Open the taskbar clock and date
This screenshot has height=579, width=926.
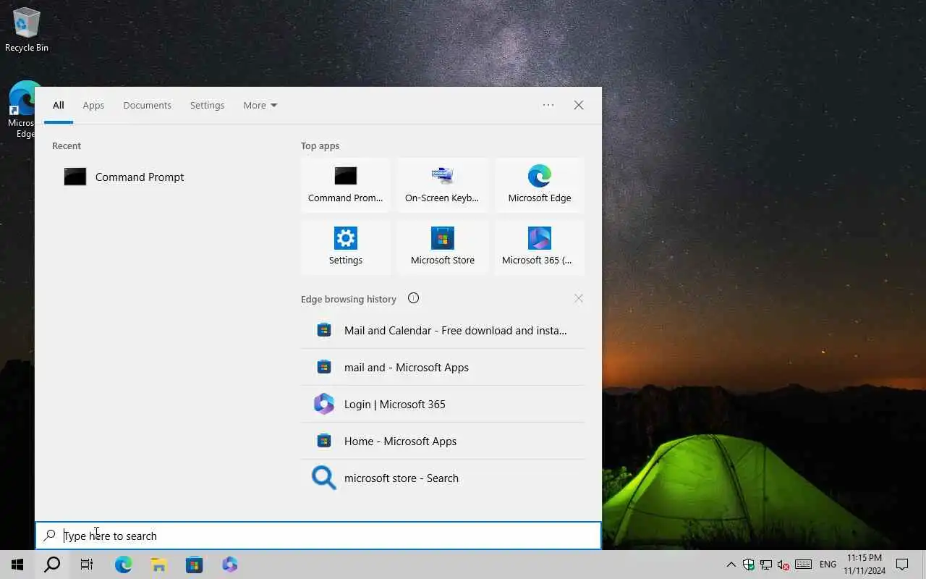point(864,565)
